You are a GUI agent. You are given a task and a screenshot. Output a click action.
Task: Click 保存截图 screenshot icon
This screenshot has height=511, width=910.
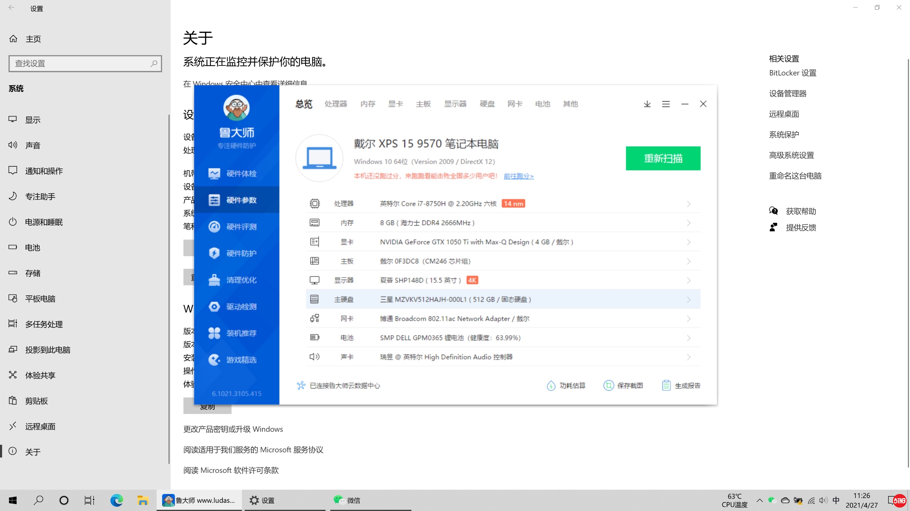pos(608,385)
